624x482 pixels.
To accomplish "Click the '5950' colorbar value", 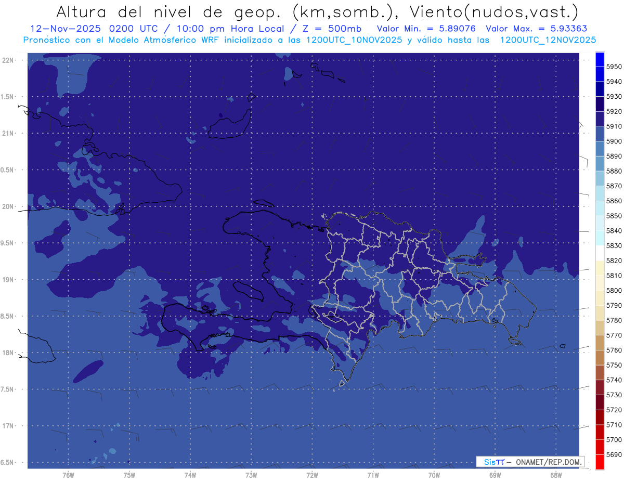I will click(x=614, y=67).
